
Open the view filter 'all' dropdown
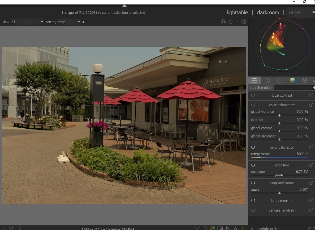(27, 22)
